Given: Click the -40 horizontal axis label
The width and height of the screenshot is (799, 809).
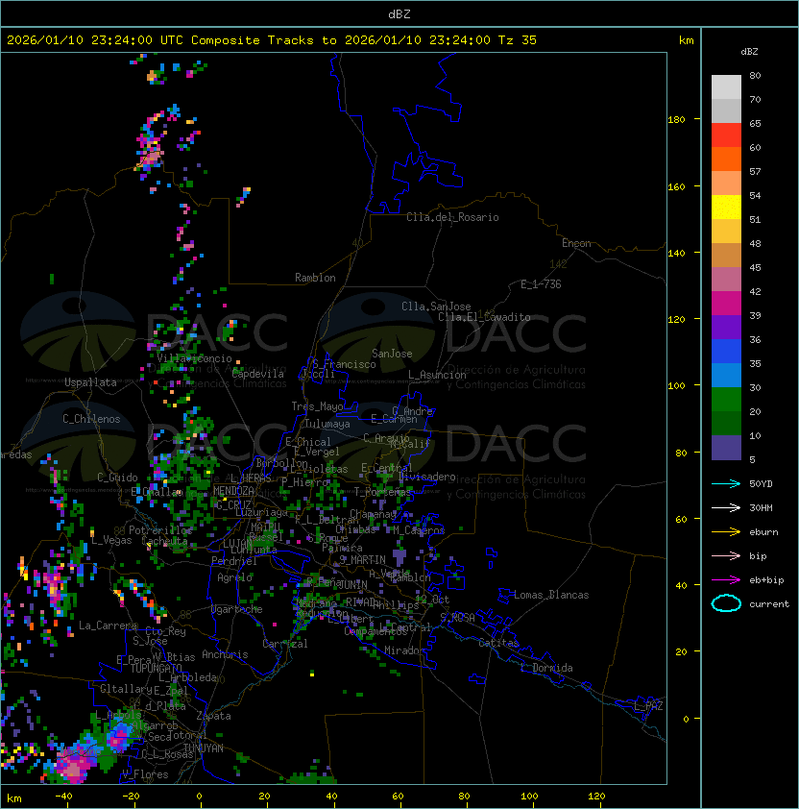Looking at the screenshot, I should (x=63, y=797).
